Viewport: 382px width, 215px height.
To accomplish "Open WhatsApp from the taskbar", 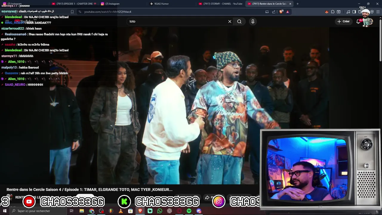I will [x=160, y=211].
